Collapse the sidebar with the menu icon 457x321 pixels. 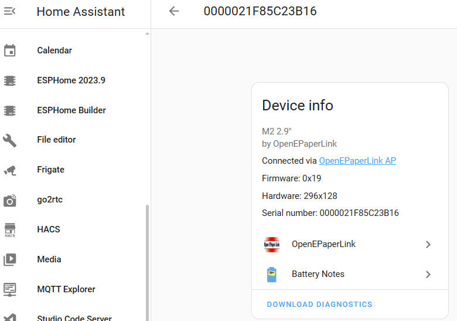(x=9, y=11)
